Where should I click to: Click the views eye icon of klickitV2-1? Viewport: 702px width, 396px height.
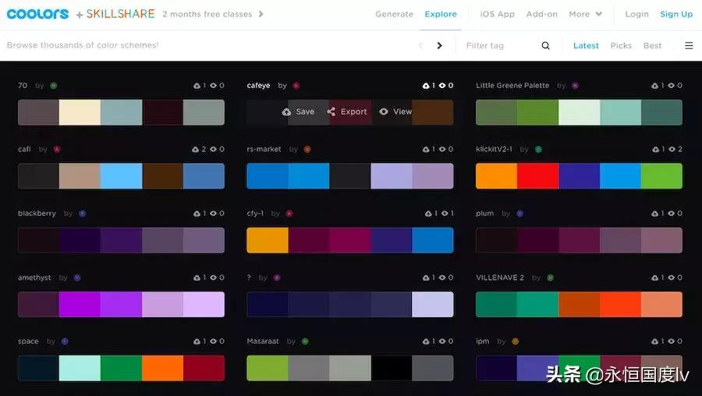tap(672, 150)
